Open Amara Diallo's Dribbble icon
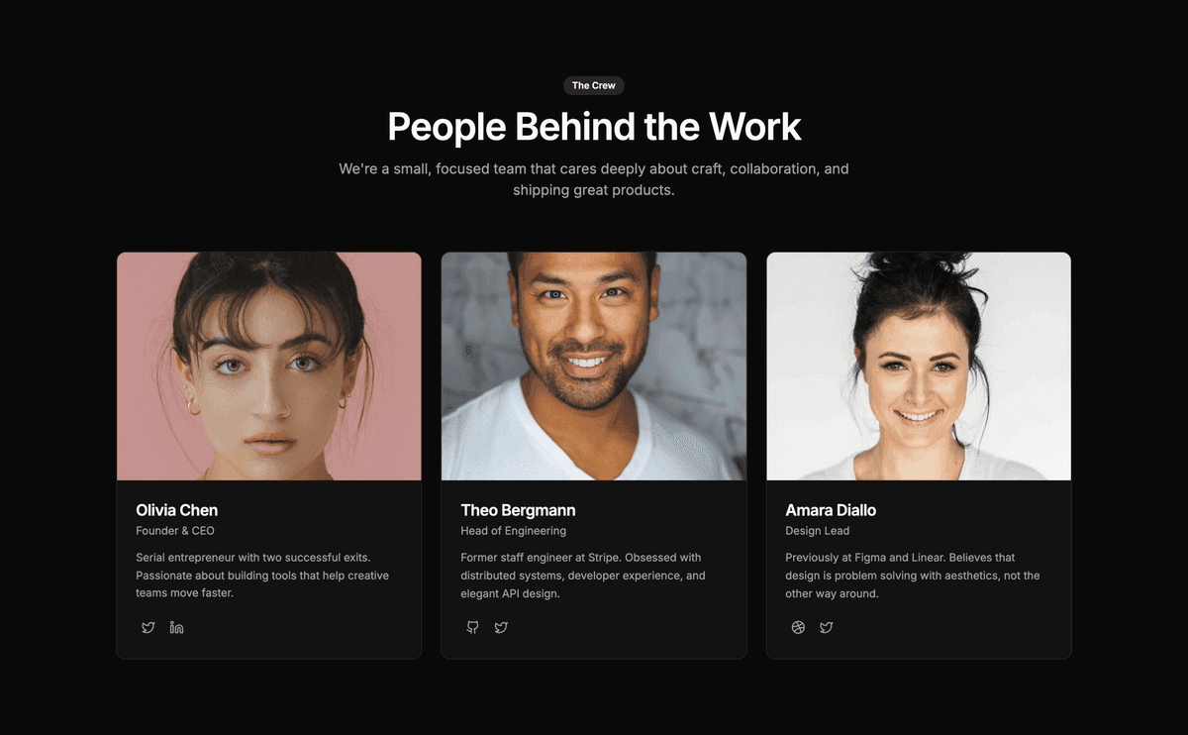Screen dimensions: 1188x735 [798, 627]
